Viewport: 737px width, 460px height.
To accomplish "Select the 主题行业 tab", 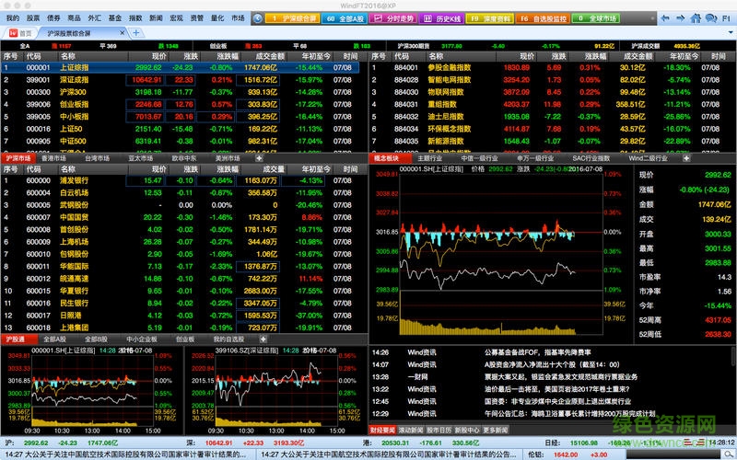I will [x=429, y=158].
